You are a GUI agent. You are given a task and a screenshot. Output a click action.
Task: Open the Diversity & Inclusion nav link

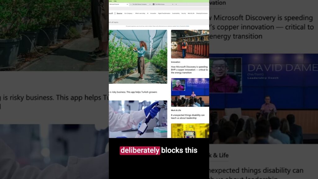tap(202, 13)
